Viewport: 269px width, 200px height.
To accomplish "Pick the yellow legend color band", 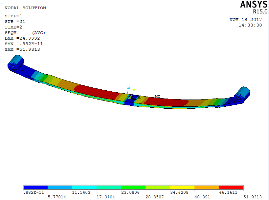I will [182, 187].
